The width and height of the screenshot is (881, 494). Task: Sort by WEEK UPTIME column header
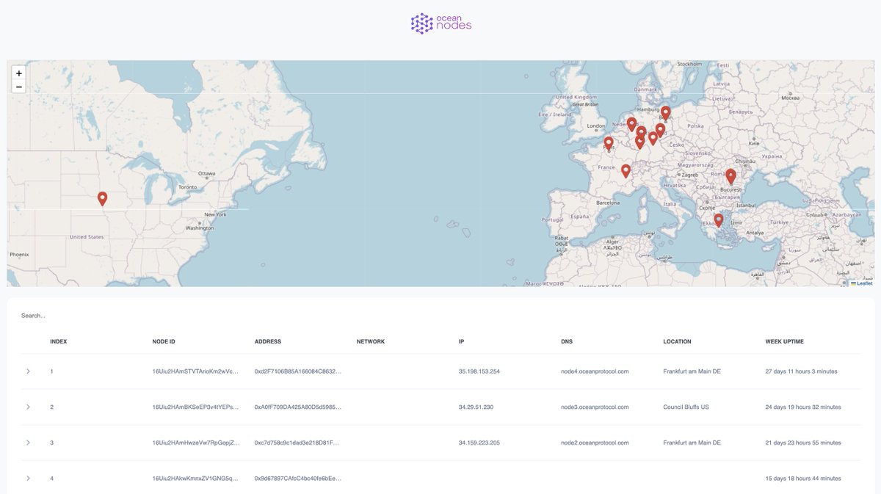(785, 341)
